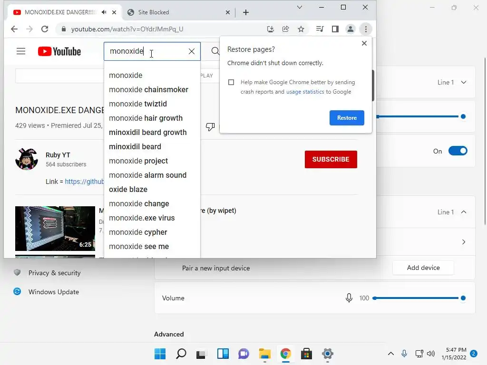The width and height of the screenshot is (487, 365).
Task: Clear the YouTube search box text
Action: (x=192, y=51)
